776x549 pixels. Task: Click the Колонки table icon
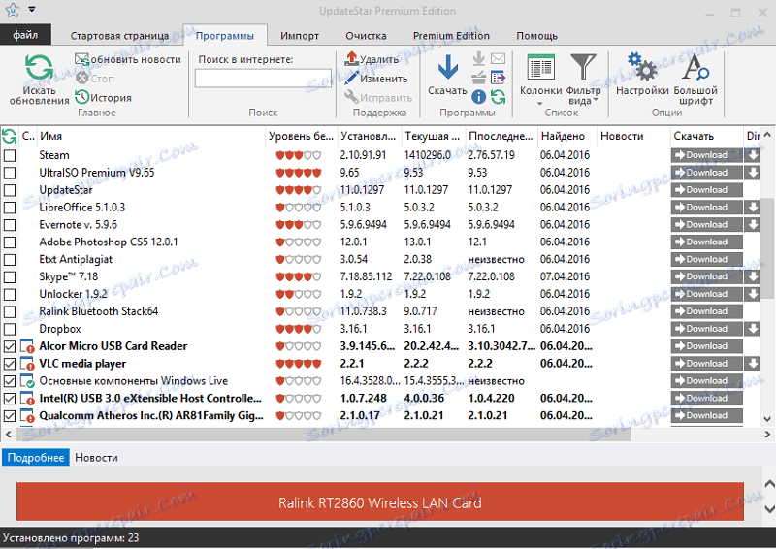point(540,67)
